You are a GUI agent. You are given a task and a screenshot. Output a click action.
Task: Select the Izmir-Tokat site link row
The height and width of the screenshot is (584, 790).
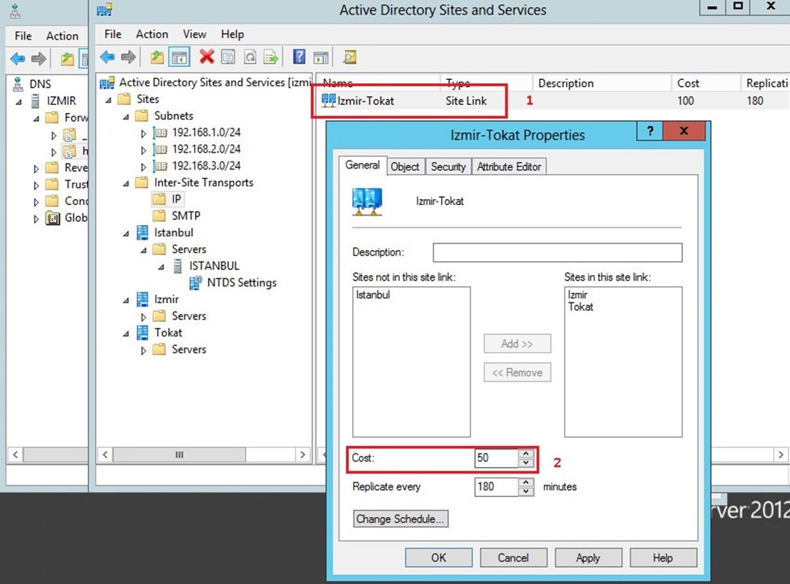coord(551,100)
